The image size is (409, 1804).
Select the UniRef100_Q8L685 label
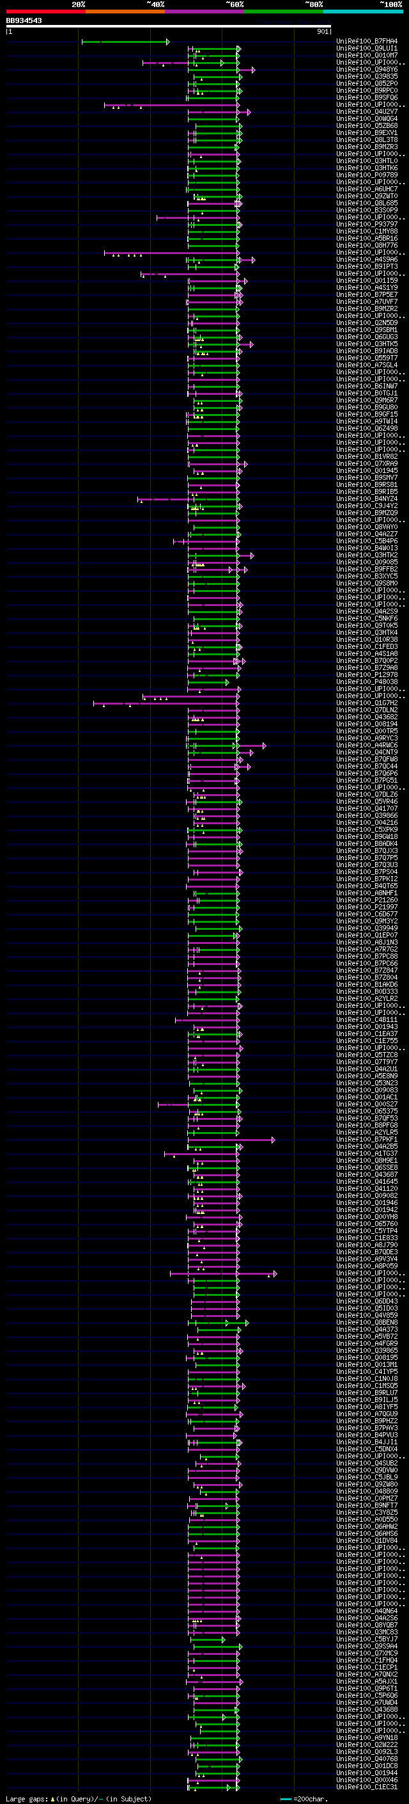[x=366, y=203]
